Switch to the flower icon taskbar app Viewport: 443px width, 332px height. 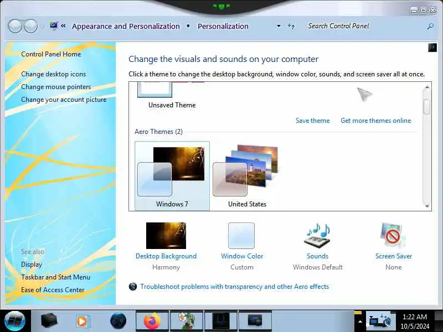coord(187,321)
